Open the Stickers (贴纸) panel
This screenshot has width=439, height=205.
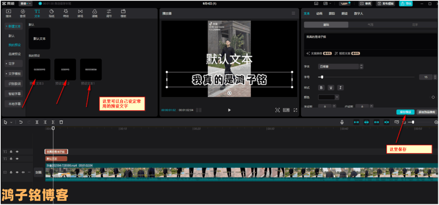(x=51, y=12)
